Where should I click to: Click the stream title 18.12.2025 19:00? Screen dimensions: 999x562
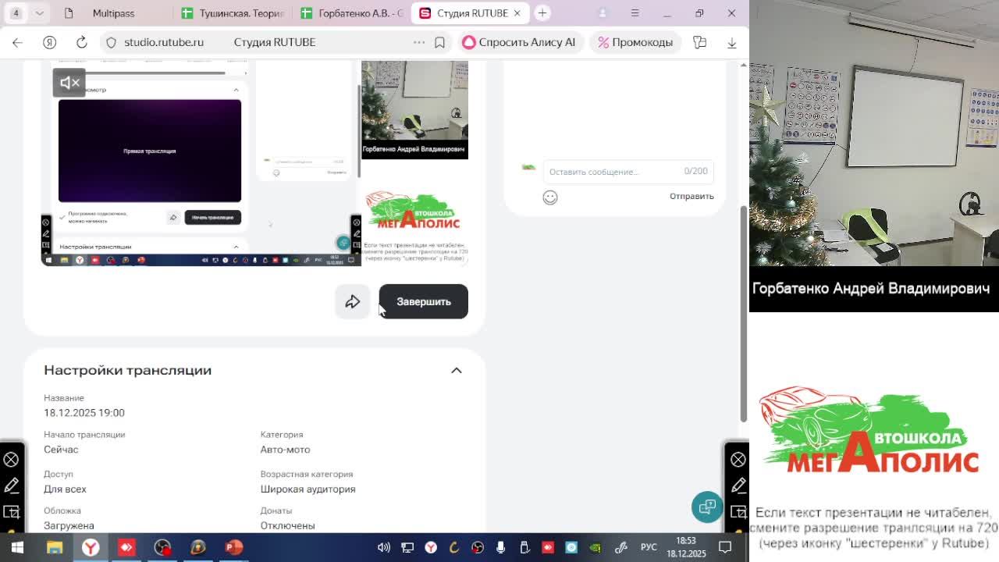84,413
